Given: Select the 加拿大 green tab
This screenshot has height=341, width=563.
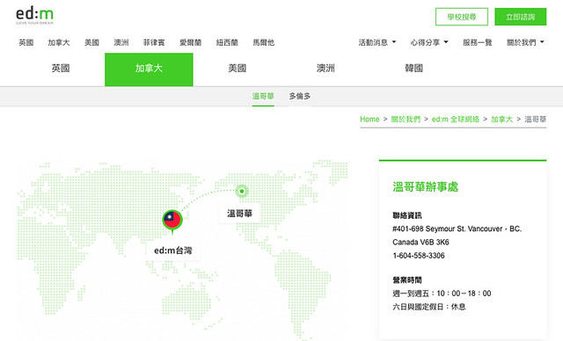Looking at the screenshot, I should pos(149,69).
